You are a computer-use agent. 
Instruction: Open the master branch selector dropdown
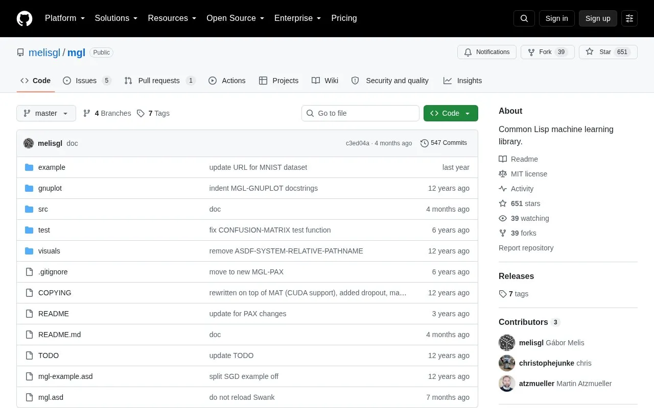coord(46,113)
